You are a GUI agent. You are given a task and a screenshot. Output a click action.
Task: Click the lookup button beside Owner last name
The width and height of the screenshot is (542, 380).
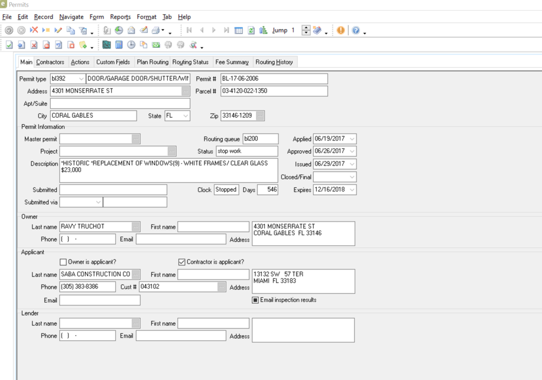coord(136,226)
